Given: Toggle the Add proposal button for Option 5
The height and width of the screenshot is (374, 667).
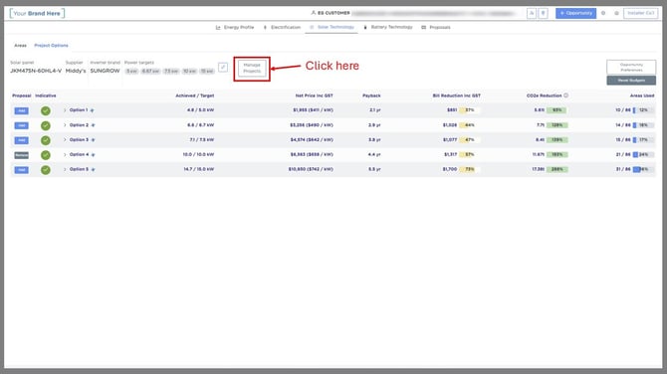Looking at the screenshot, I should [x=21, y=170].
